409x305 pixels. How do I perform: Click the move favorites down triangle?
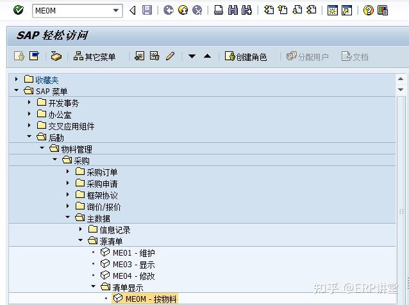[x=192, y=56]
